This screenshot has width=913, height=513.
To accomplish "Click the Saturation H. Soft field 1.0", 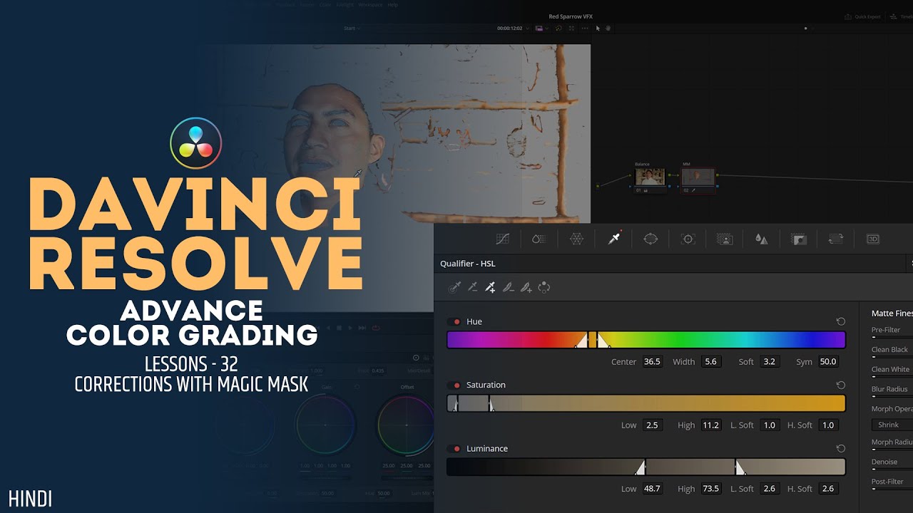I will (x=828, y=425).
